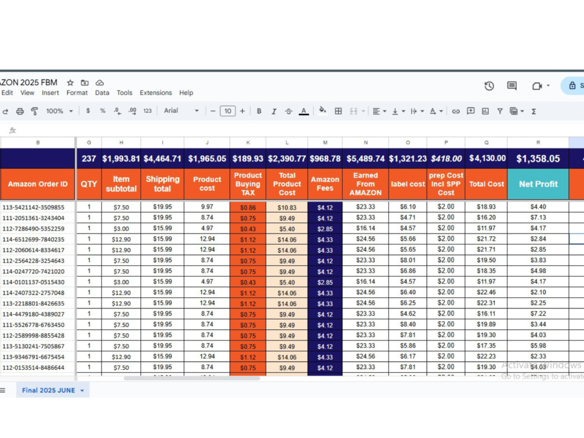This screenshot has width=584, height=438.
Task: Decrease font size minus button
Action: [213, 111]
